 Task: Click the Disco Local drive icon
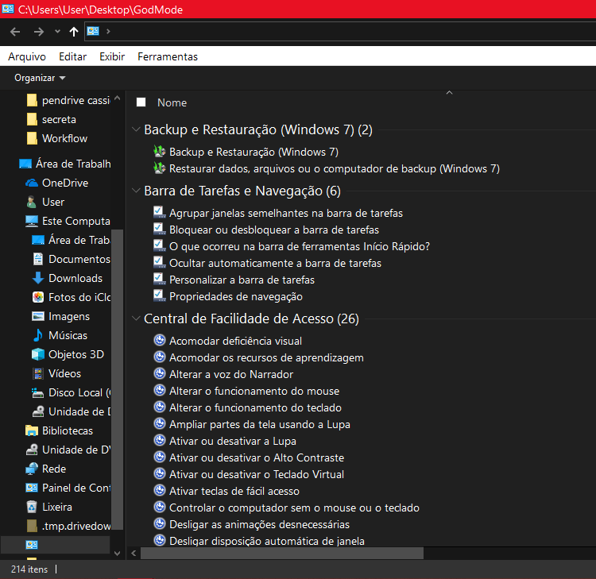tap(38, 392)
